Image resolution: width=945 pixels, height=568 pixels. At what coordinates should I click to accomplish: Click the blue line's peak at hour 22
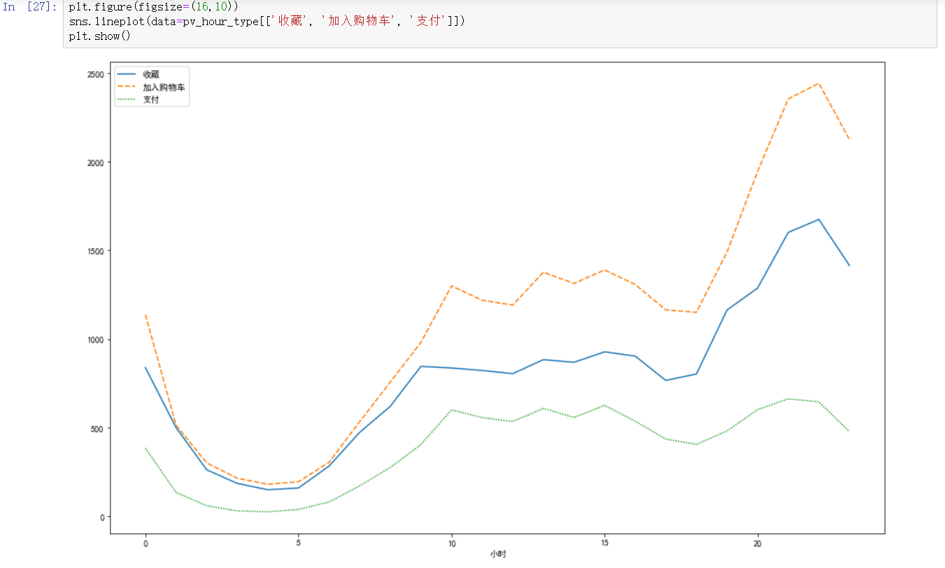point(818,220)
